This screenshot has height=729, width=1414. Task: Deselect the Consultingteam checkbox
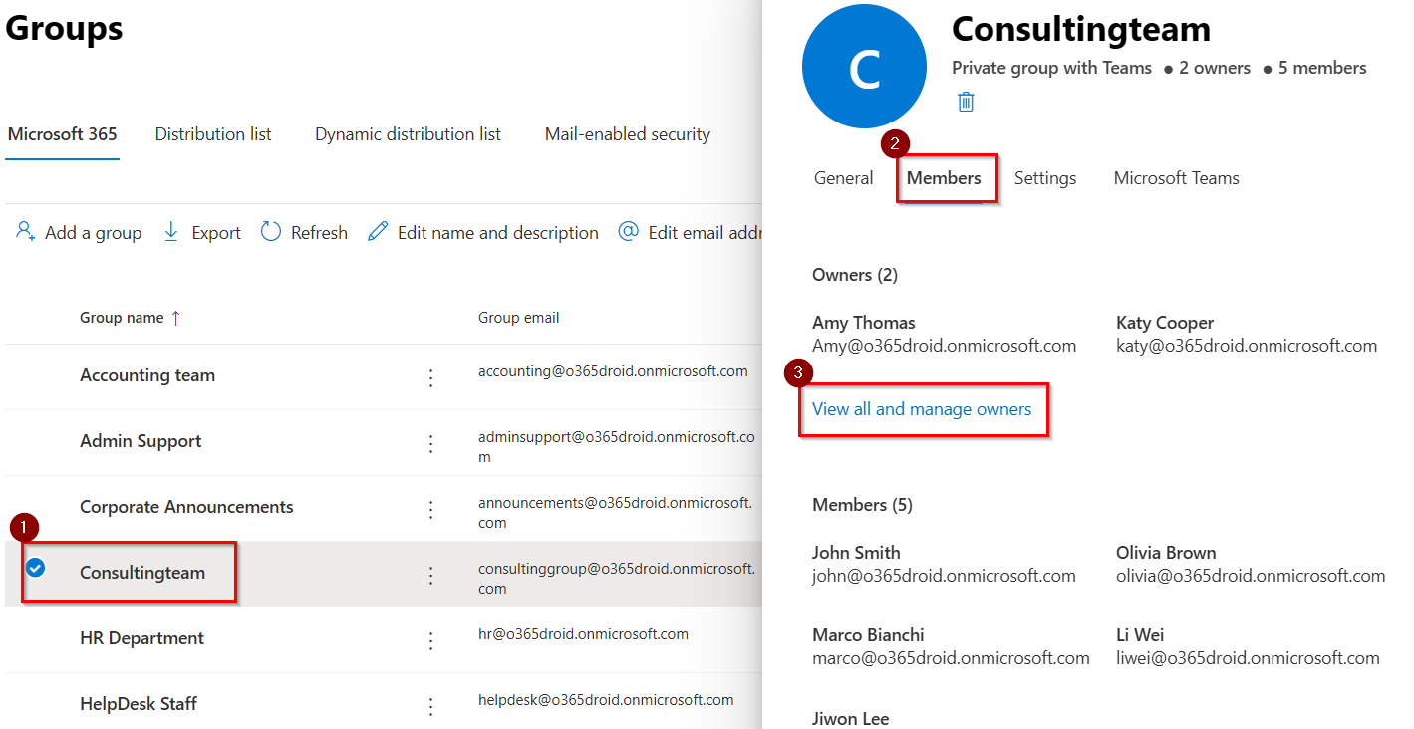[x=36, y=569]
